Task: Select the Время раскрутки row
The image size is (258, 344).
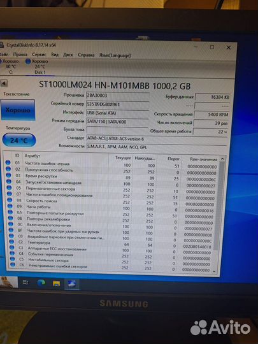Action: point(112,177)
